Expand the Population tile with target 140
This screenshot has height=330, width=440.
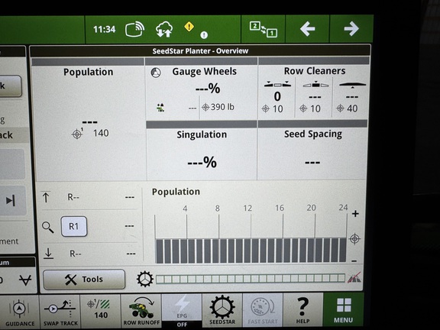tap(88, 119)
